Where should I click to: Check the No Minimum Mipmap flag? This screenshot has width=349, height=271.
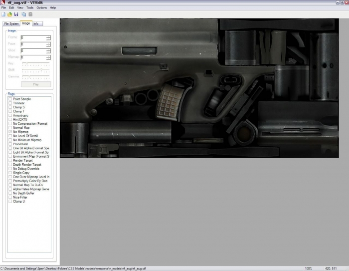pyautogui.click(x=10, y=140)
